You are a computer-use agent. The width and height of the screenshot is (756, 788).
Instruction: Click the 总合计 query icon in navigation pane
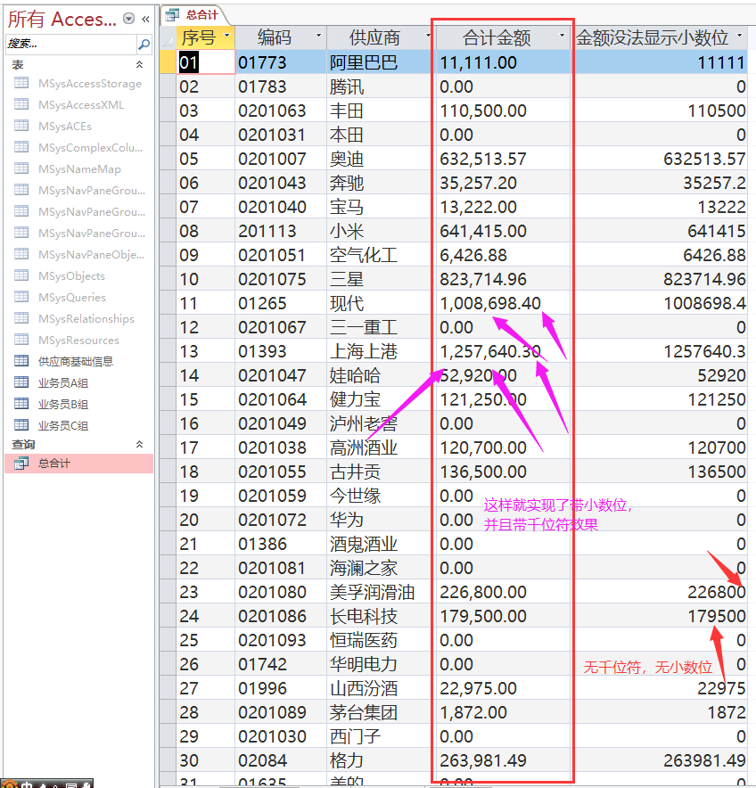tap(21, 464)
